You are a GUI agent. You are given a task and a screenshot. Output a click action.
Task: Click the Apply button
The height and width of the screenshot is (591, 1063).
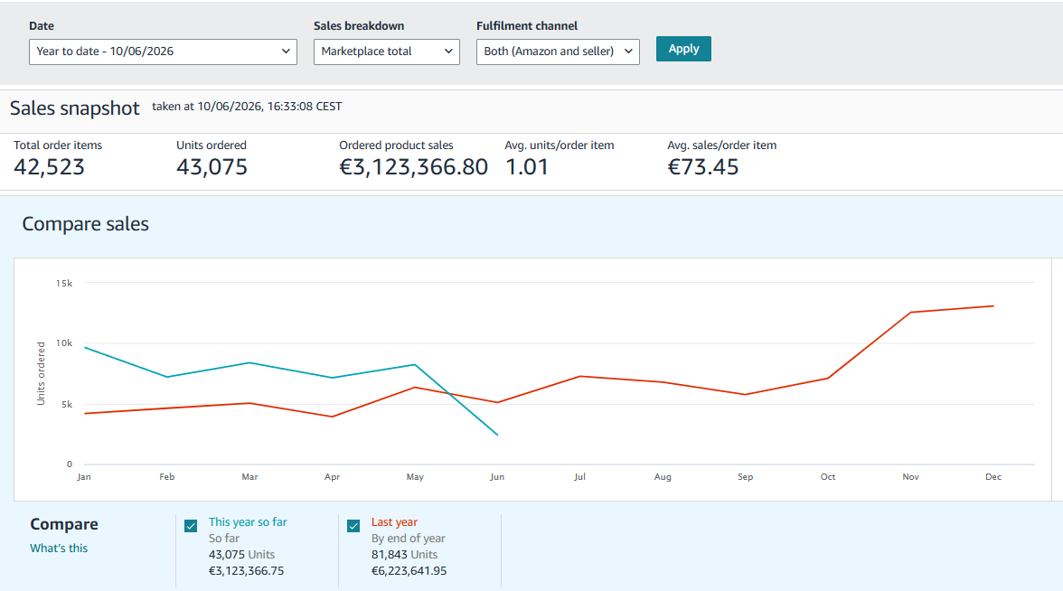(x=683, y=49)
